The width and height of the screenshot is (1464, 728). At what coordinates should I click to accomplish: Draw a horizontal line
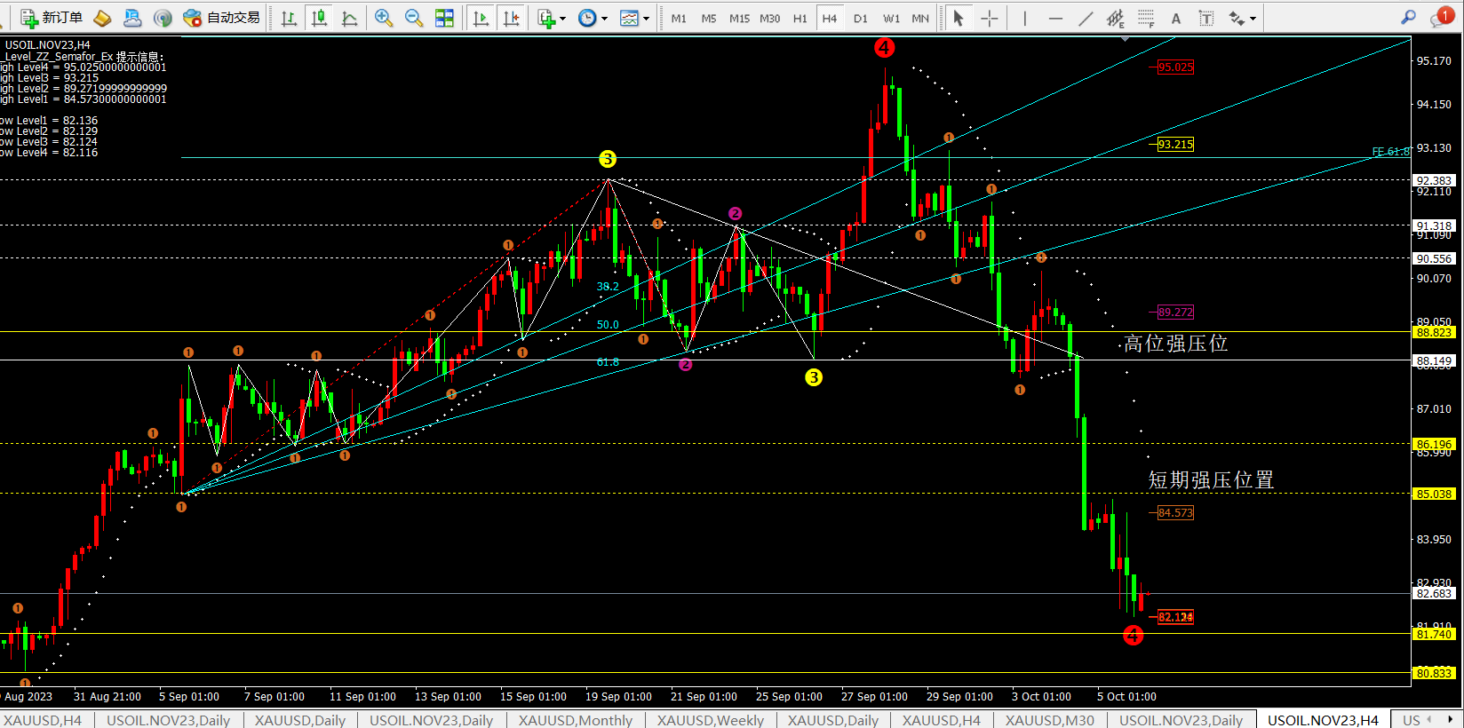tap(1055, 18)
